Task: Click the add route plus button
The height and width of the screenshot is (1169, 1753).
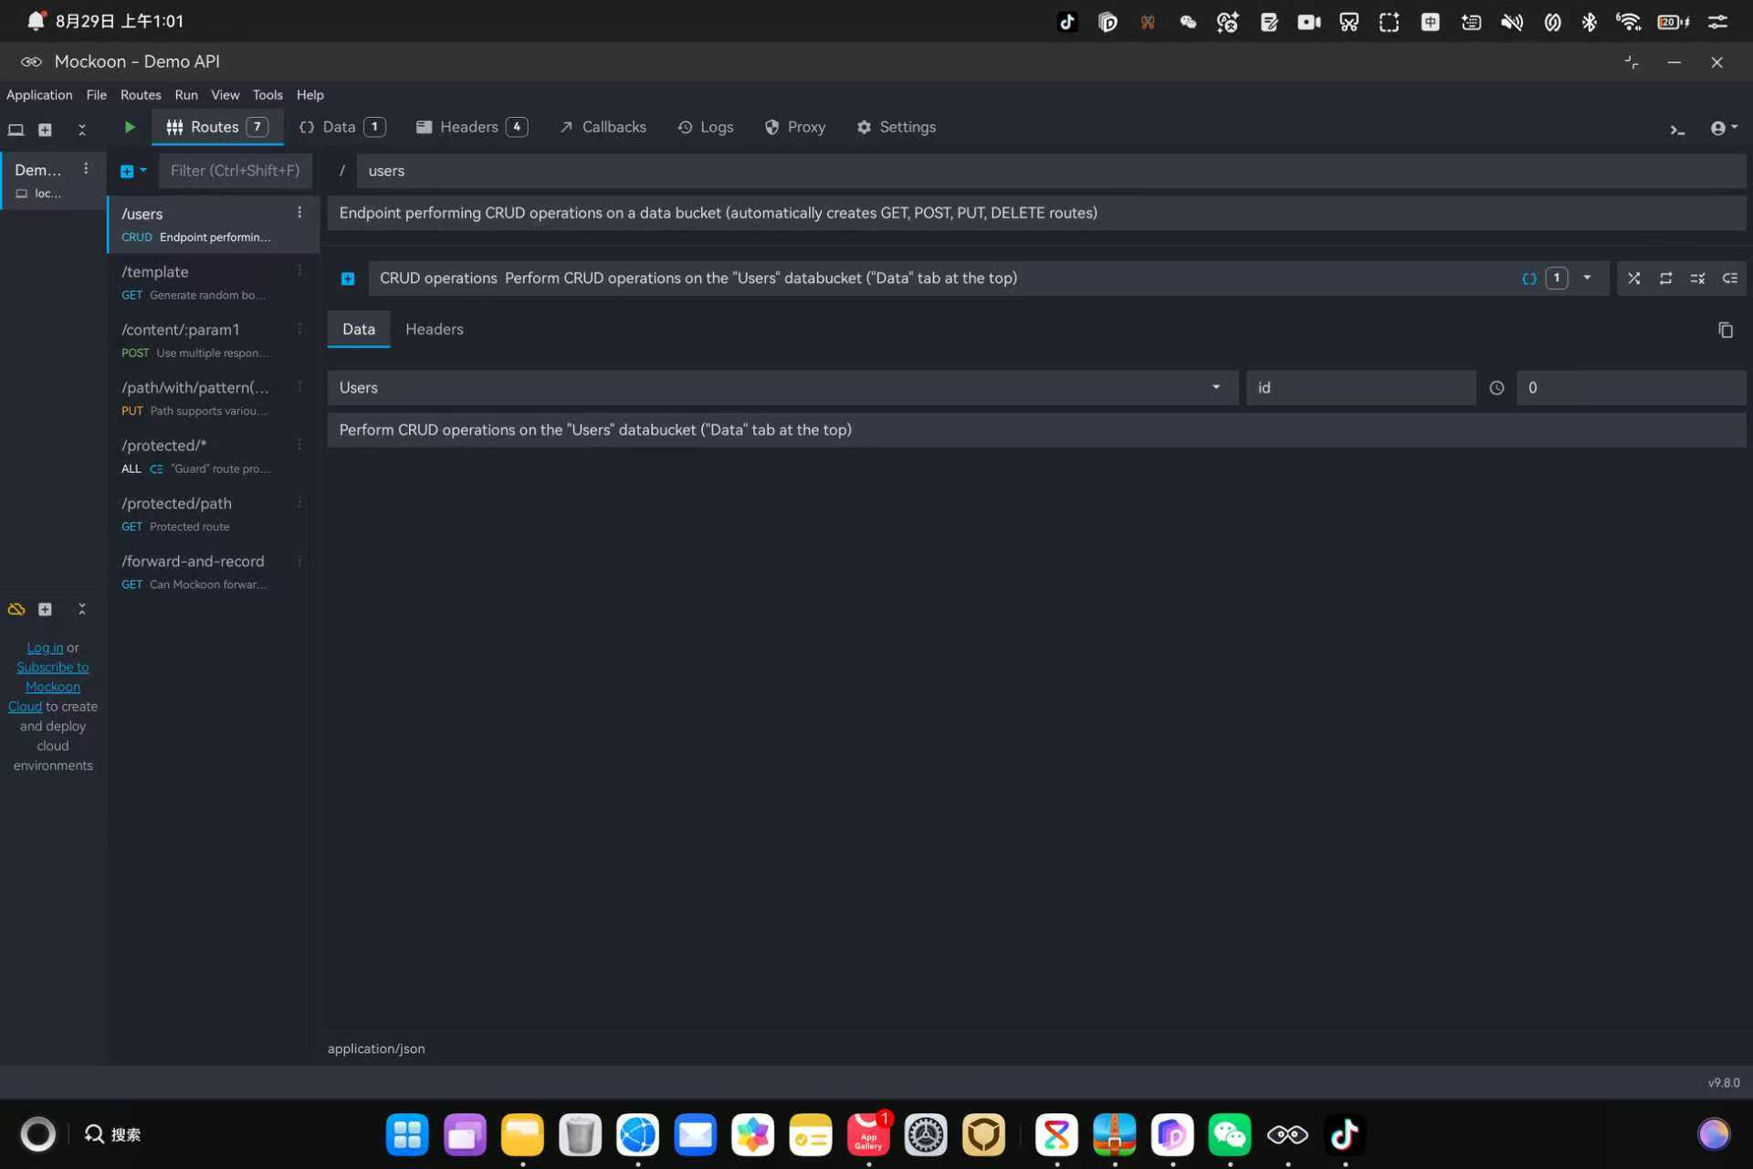Action: click(x=127, y=171)
